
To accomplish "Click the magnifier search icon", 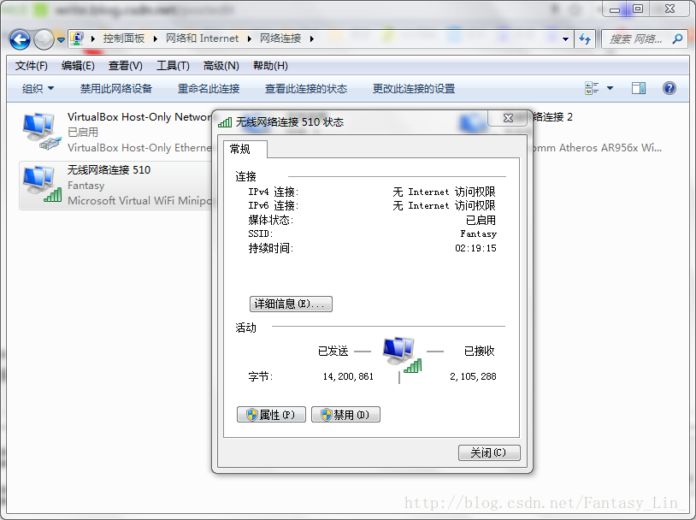I will coord(677,39).
